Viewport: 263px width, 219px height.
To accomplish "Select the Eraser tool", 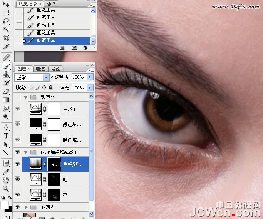I will point(6,91).
